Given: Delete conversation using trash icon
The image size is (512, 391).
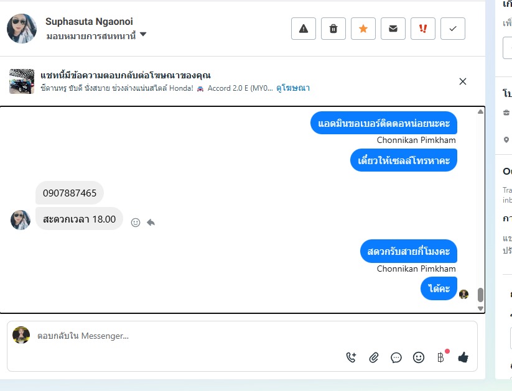Looking at the screenshot, I should pos(333,29).
